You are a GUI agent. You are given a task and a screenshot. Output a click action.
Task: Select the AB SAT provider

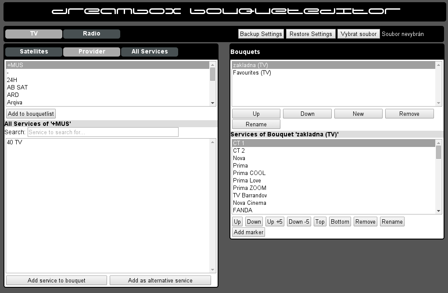[108, 87]
